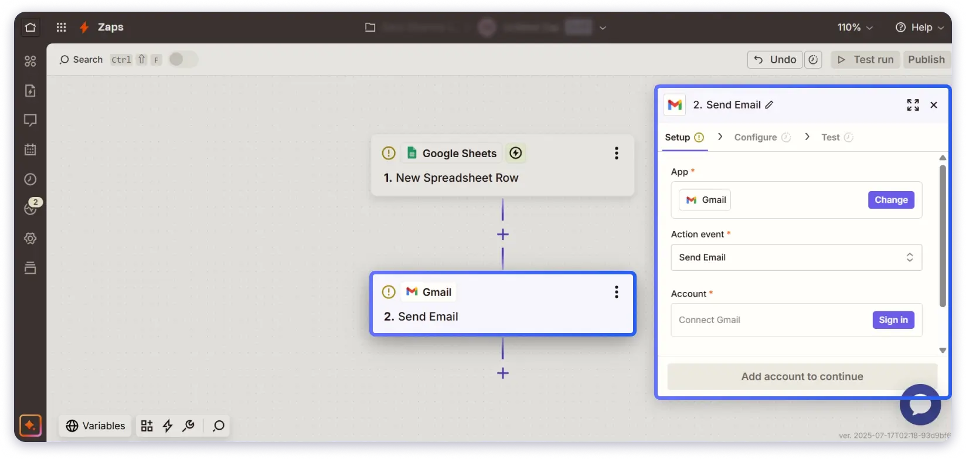
Task: Open the Variables button
Action: click(x=96, y=426)
